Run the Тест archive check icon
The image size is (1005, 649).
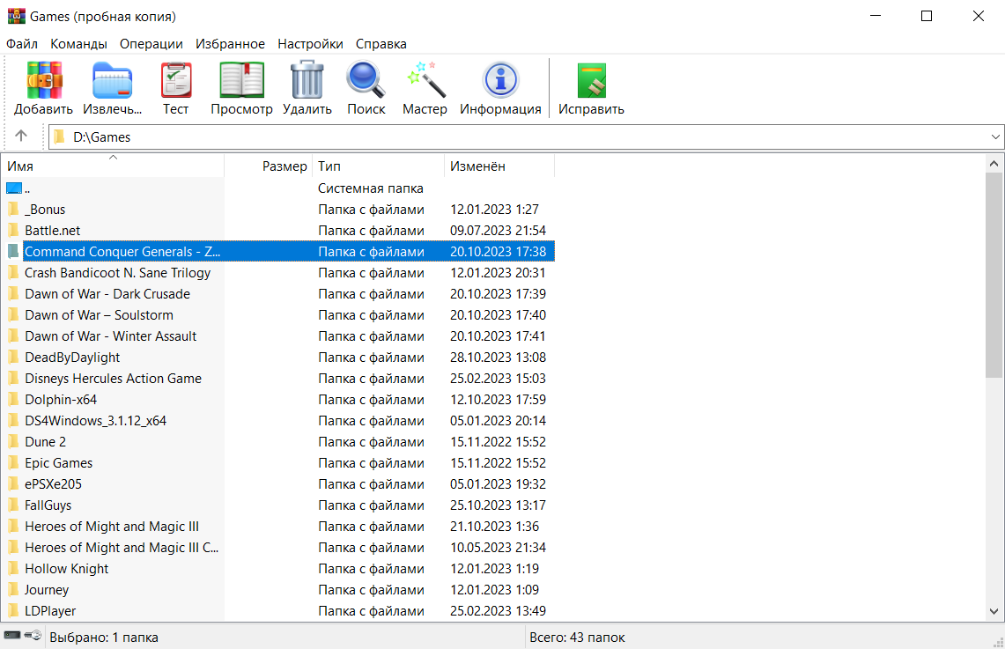[175, 81]
